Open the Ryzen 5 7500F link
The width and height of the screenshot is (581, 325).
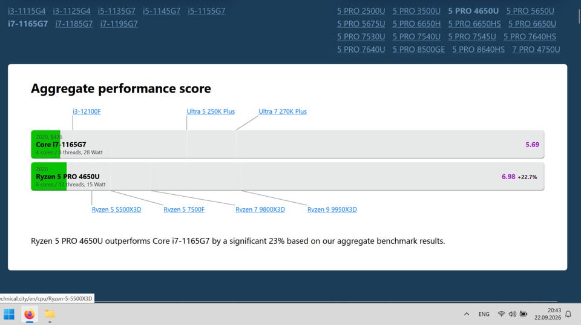tap(184, 209)
